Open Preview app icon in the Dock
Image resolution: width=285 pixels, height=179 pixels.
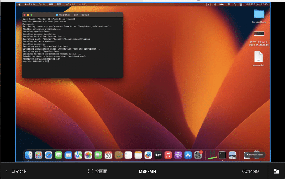point(233,155)
